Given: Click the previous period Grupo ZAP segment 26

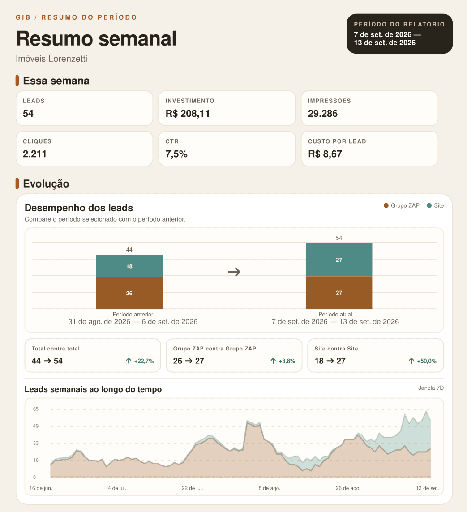Looking at the screenshot, I should click(129, 293).
